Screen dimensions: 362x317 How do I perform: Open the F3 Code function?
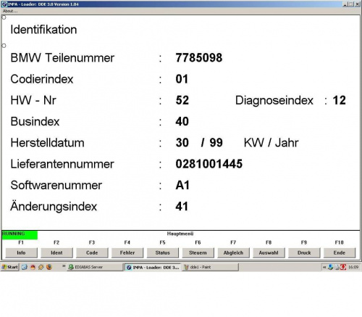point(92,252)
